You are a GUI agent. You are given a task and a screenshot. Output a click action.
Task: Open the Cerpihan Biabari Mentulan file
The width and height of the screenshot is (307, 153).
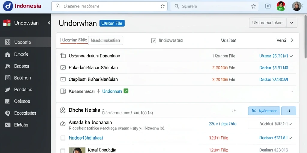(93, 79)
